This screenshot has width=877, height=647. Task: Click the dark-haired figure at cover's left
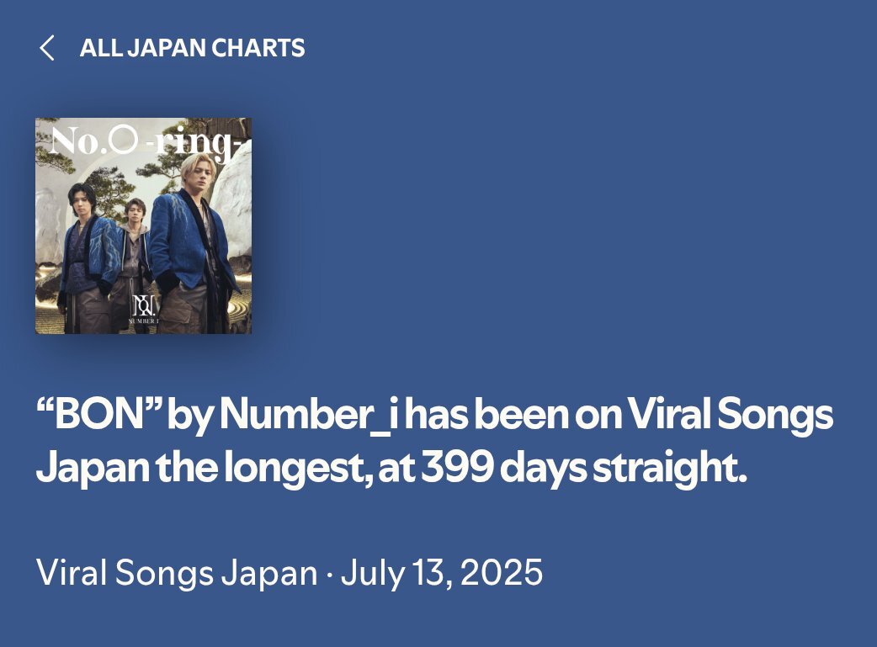(x=88, y=258)
